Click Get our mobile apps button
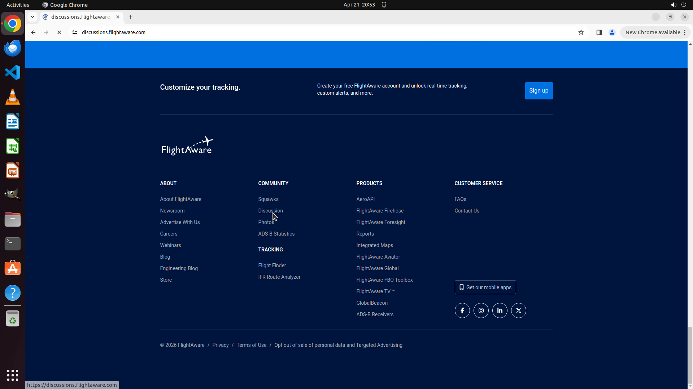The image size is (693, 389). point(485,287)
